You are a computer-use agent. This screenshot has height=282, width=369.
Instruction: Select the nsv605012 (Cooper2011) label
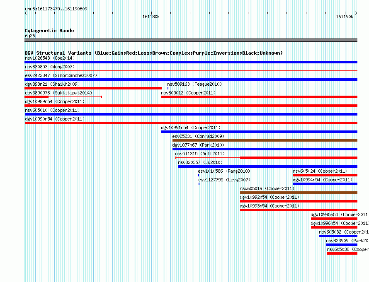coord(188,93)
